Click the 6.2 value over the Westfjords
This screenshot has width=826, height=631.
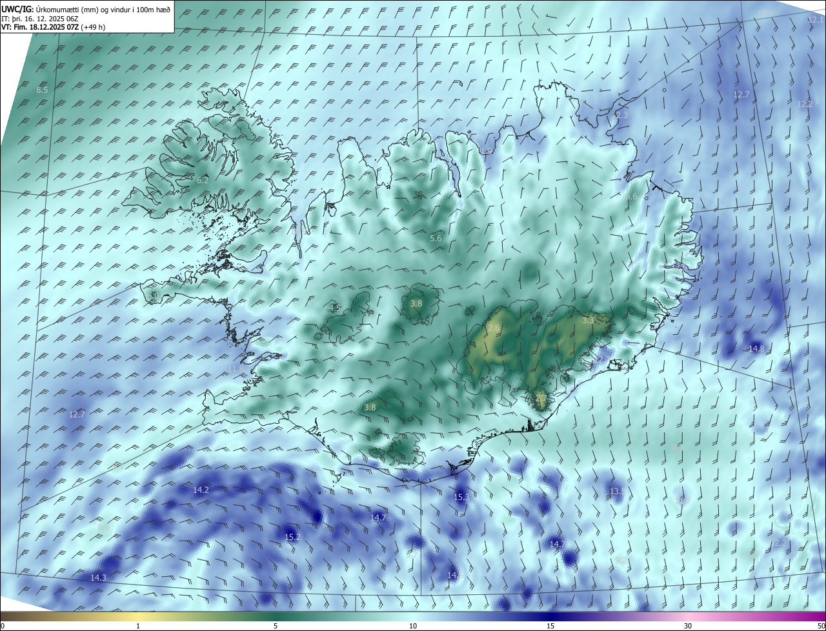[x=203, y=181]
